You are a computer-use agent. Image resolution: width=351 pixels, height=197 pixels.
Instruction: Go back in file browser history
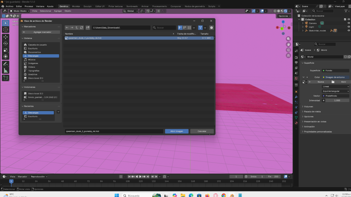point(67,28)
